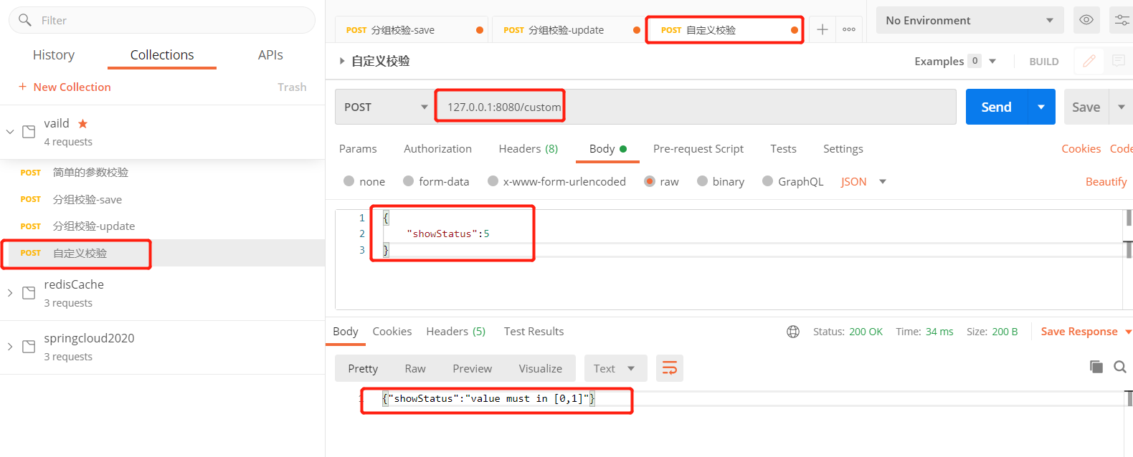Switch response view to Raw
This screenshot has width=1133, height=457.
pos(415,368)
